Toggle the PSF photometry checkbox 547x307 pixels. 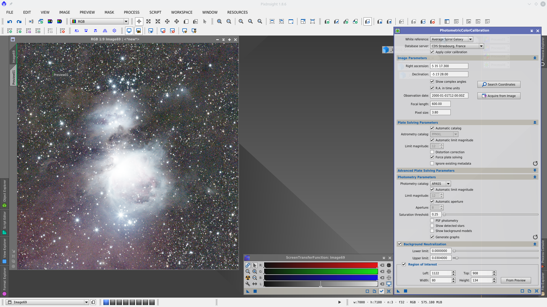click(432, 221)
